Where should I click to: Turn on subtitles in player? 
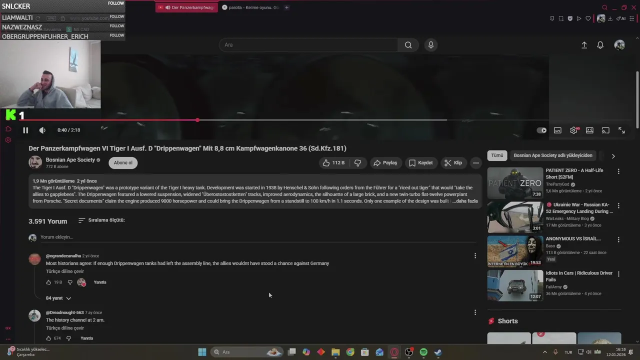[x=557, y=130]
